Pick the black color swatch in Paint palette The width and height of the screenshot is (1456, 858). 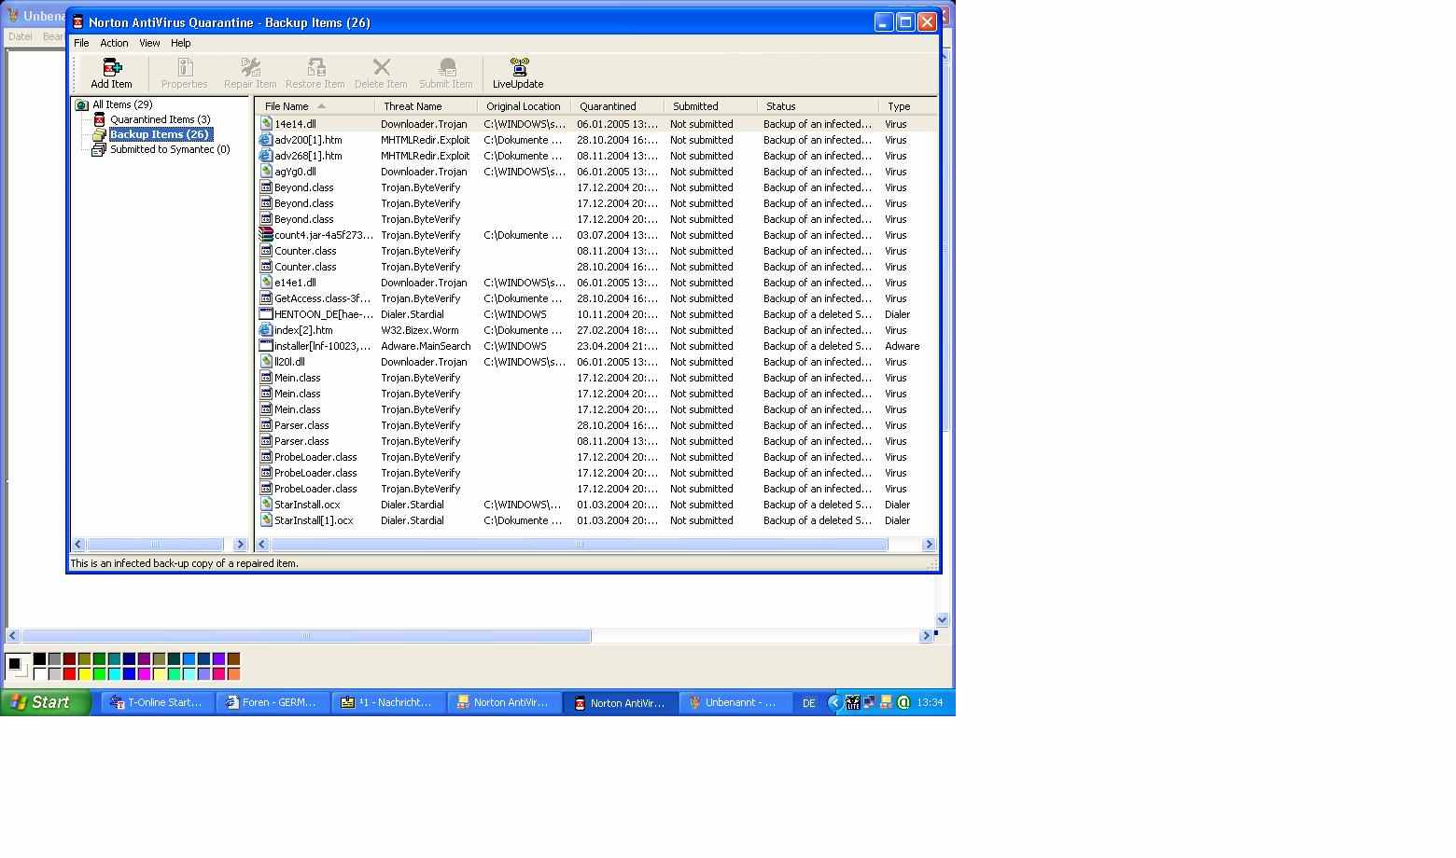(39, 658)
